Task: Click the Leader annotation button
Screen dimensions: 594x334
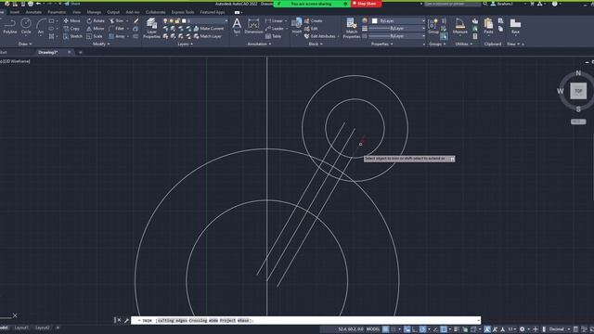Action: [275, 29]
